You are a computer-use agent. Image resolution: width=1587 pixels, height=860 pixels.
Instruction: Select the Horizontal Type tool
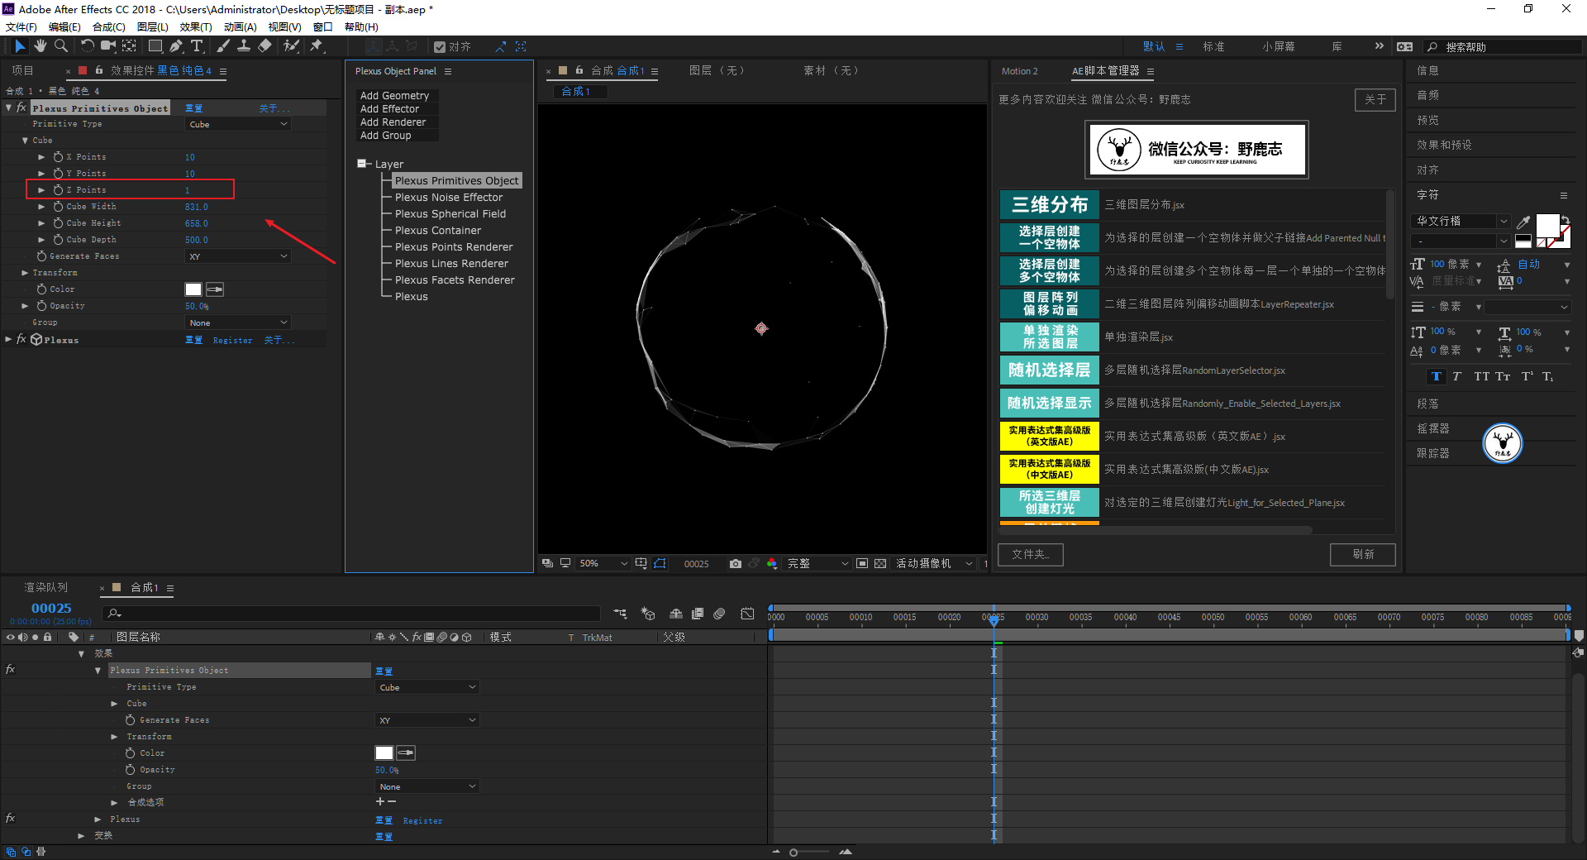197,46
